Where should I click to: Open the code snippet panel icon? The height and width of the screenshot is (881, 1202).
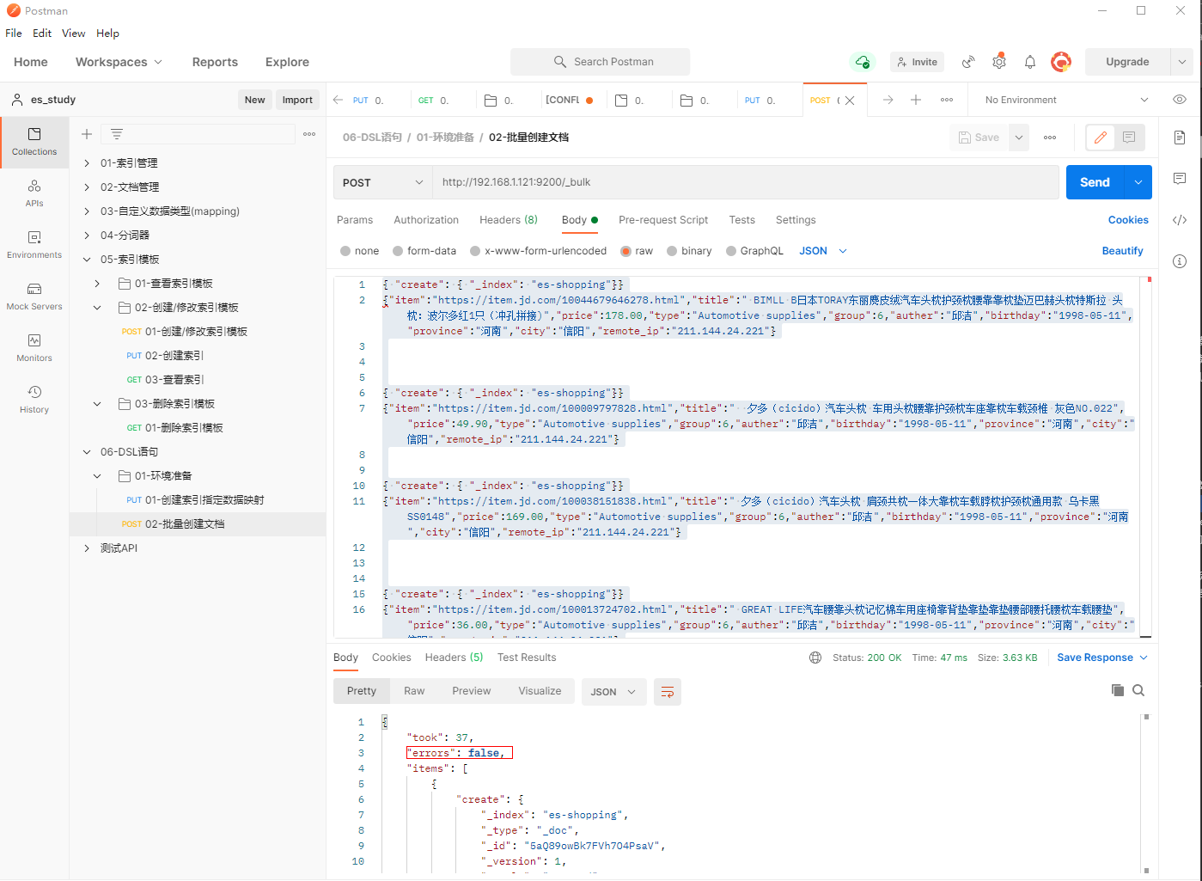click(1180, 220)
